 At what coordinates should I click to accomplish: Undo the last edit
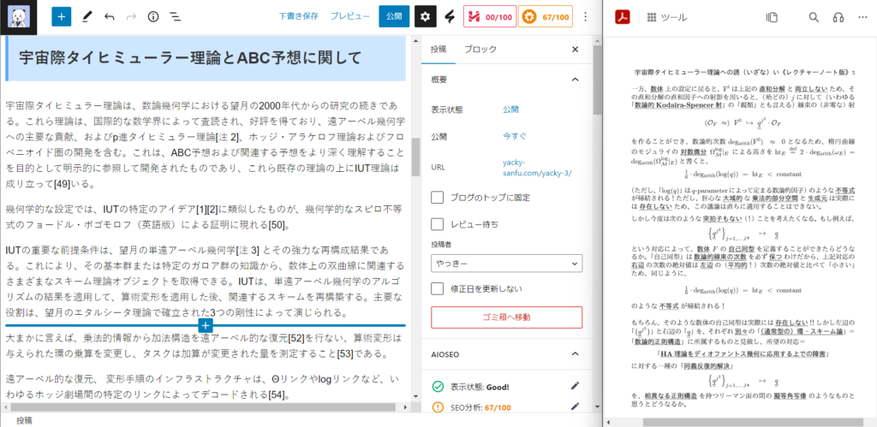pyautogui.click(x=109, y=17)
